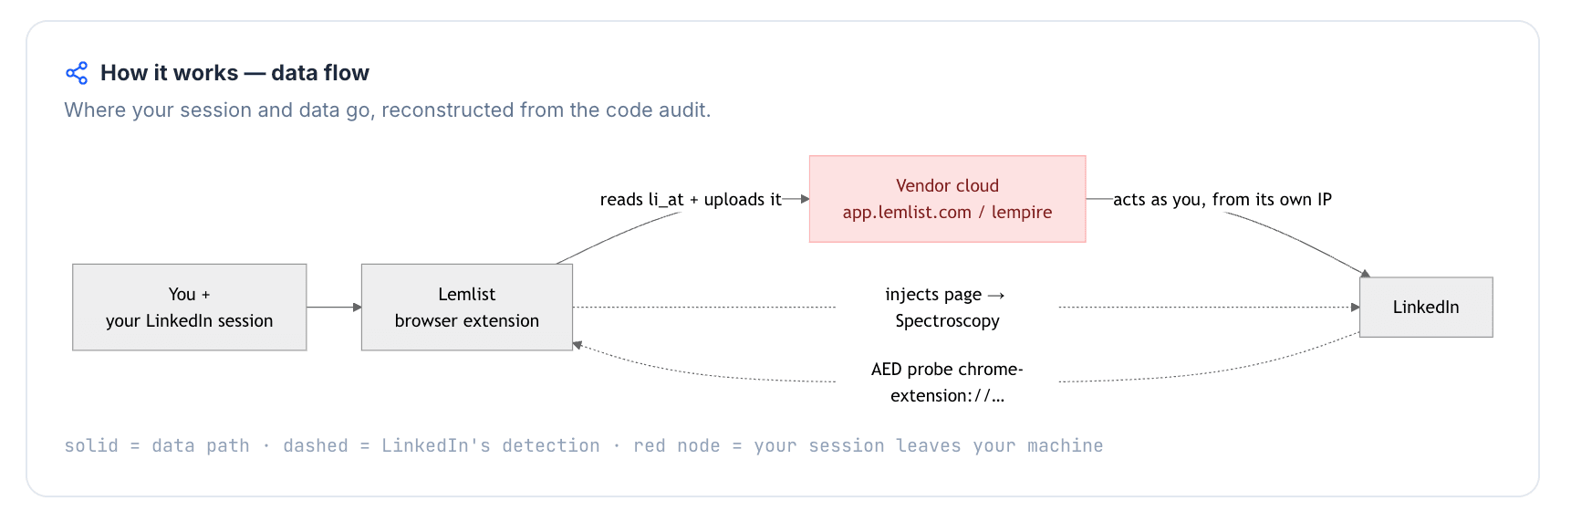Select the 'You + your LinkedIn session' node
Viewport: 1571px width, 522px height.
point(190,308)
